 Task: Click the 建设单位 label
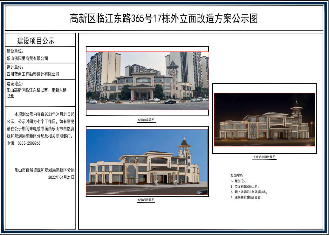(15, 51)
